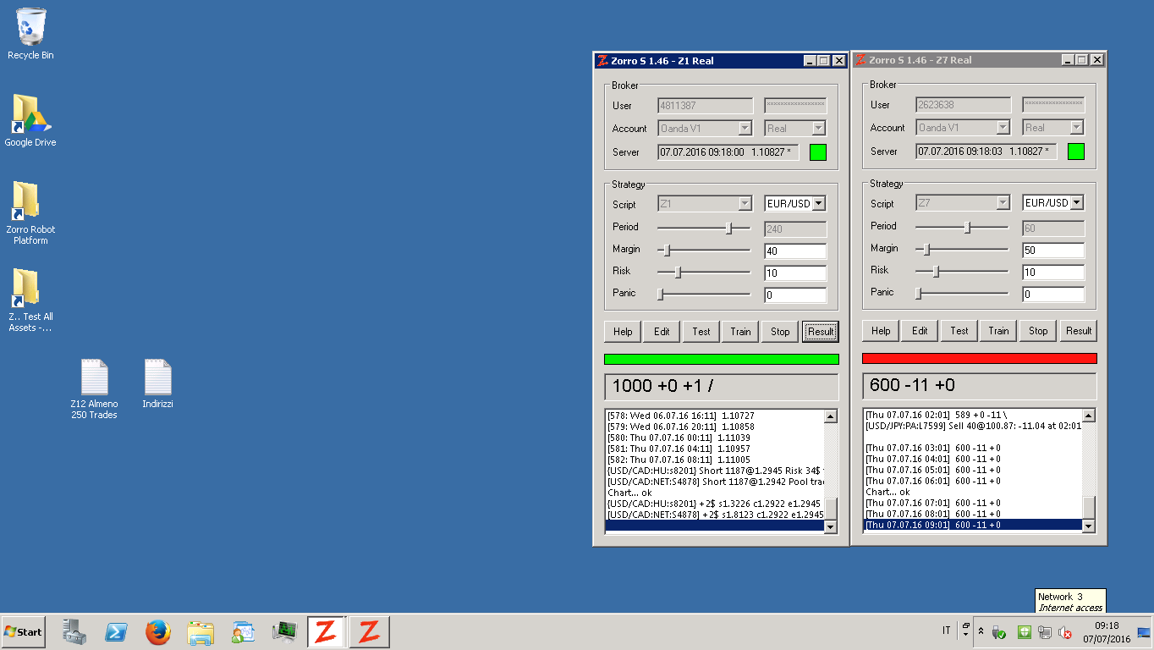
Task: Click the Risk slider in Z1 window
Action: [x=678, y=273]
